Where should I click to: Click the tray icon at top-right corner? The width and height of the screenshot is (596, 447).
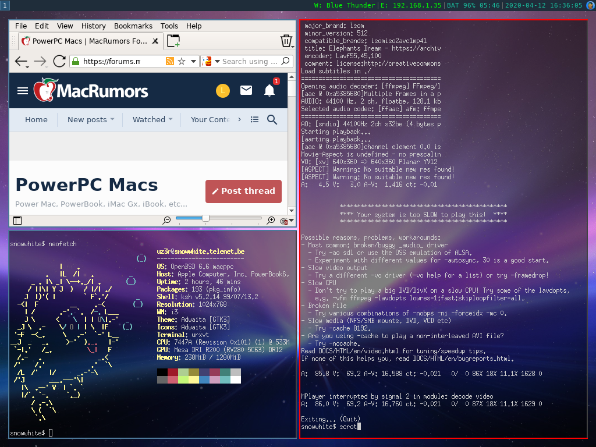click(591, 5)
